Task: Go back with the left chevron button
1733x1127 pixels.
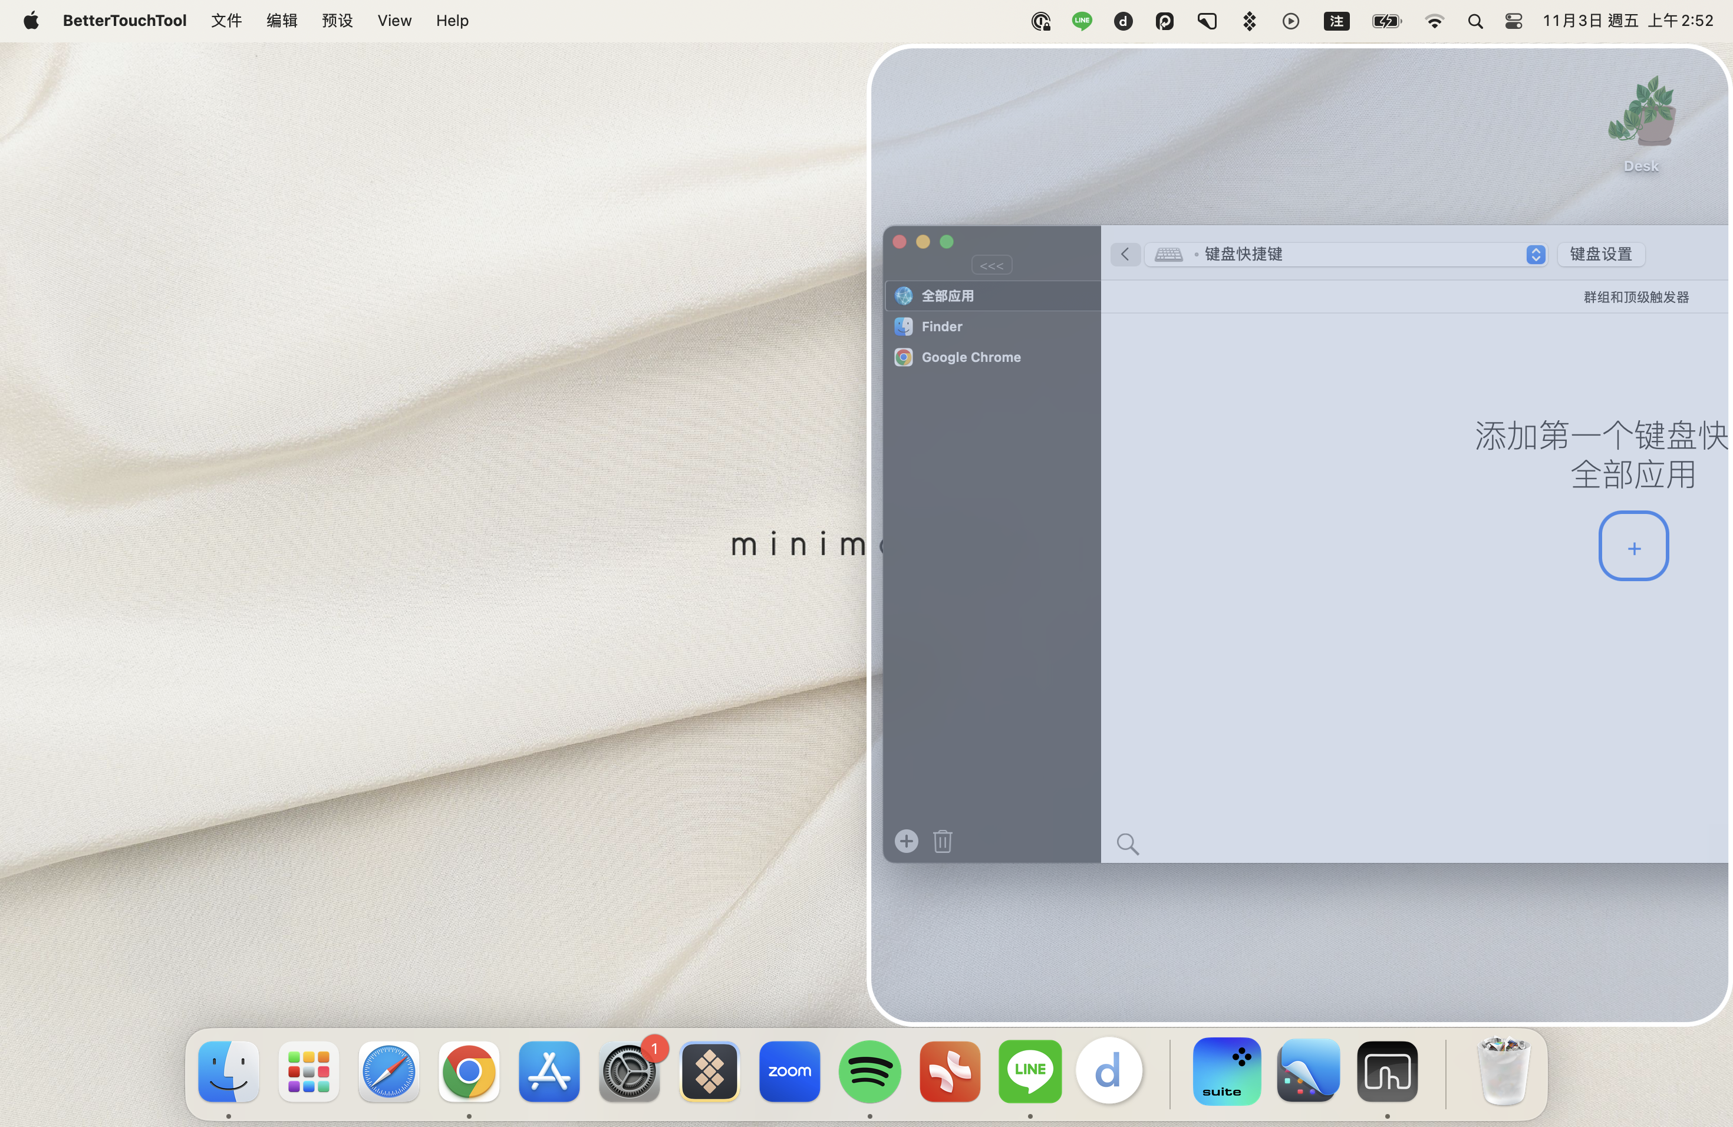Action: (1125, 254)
